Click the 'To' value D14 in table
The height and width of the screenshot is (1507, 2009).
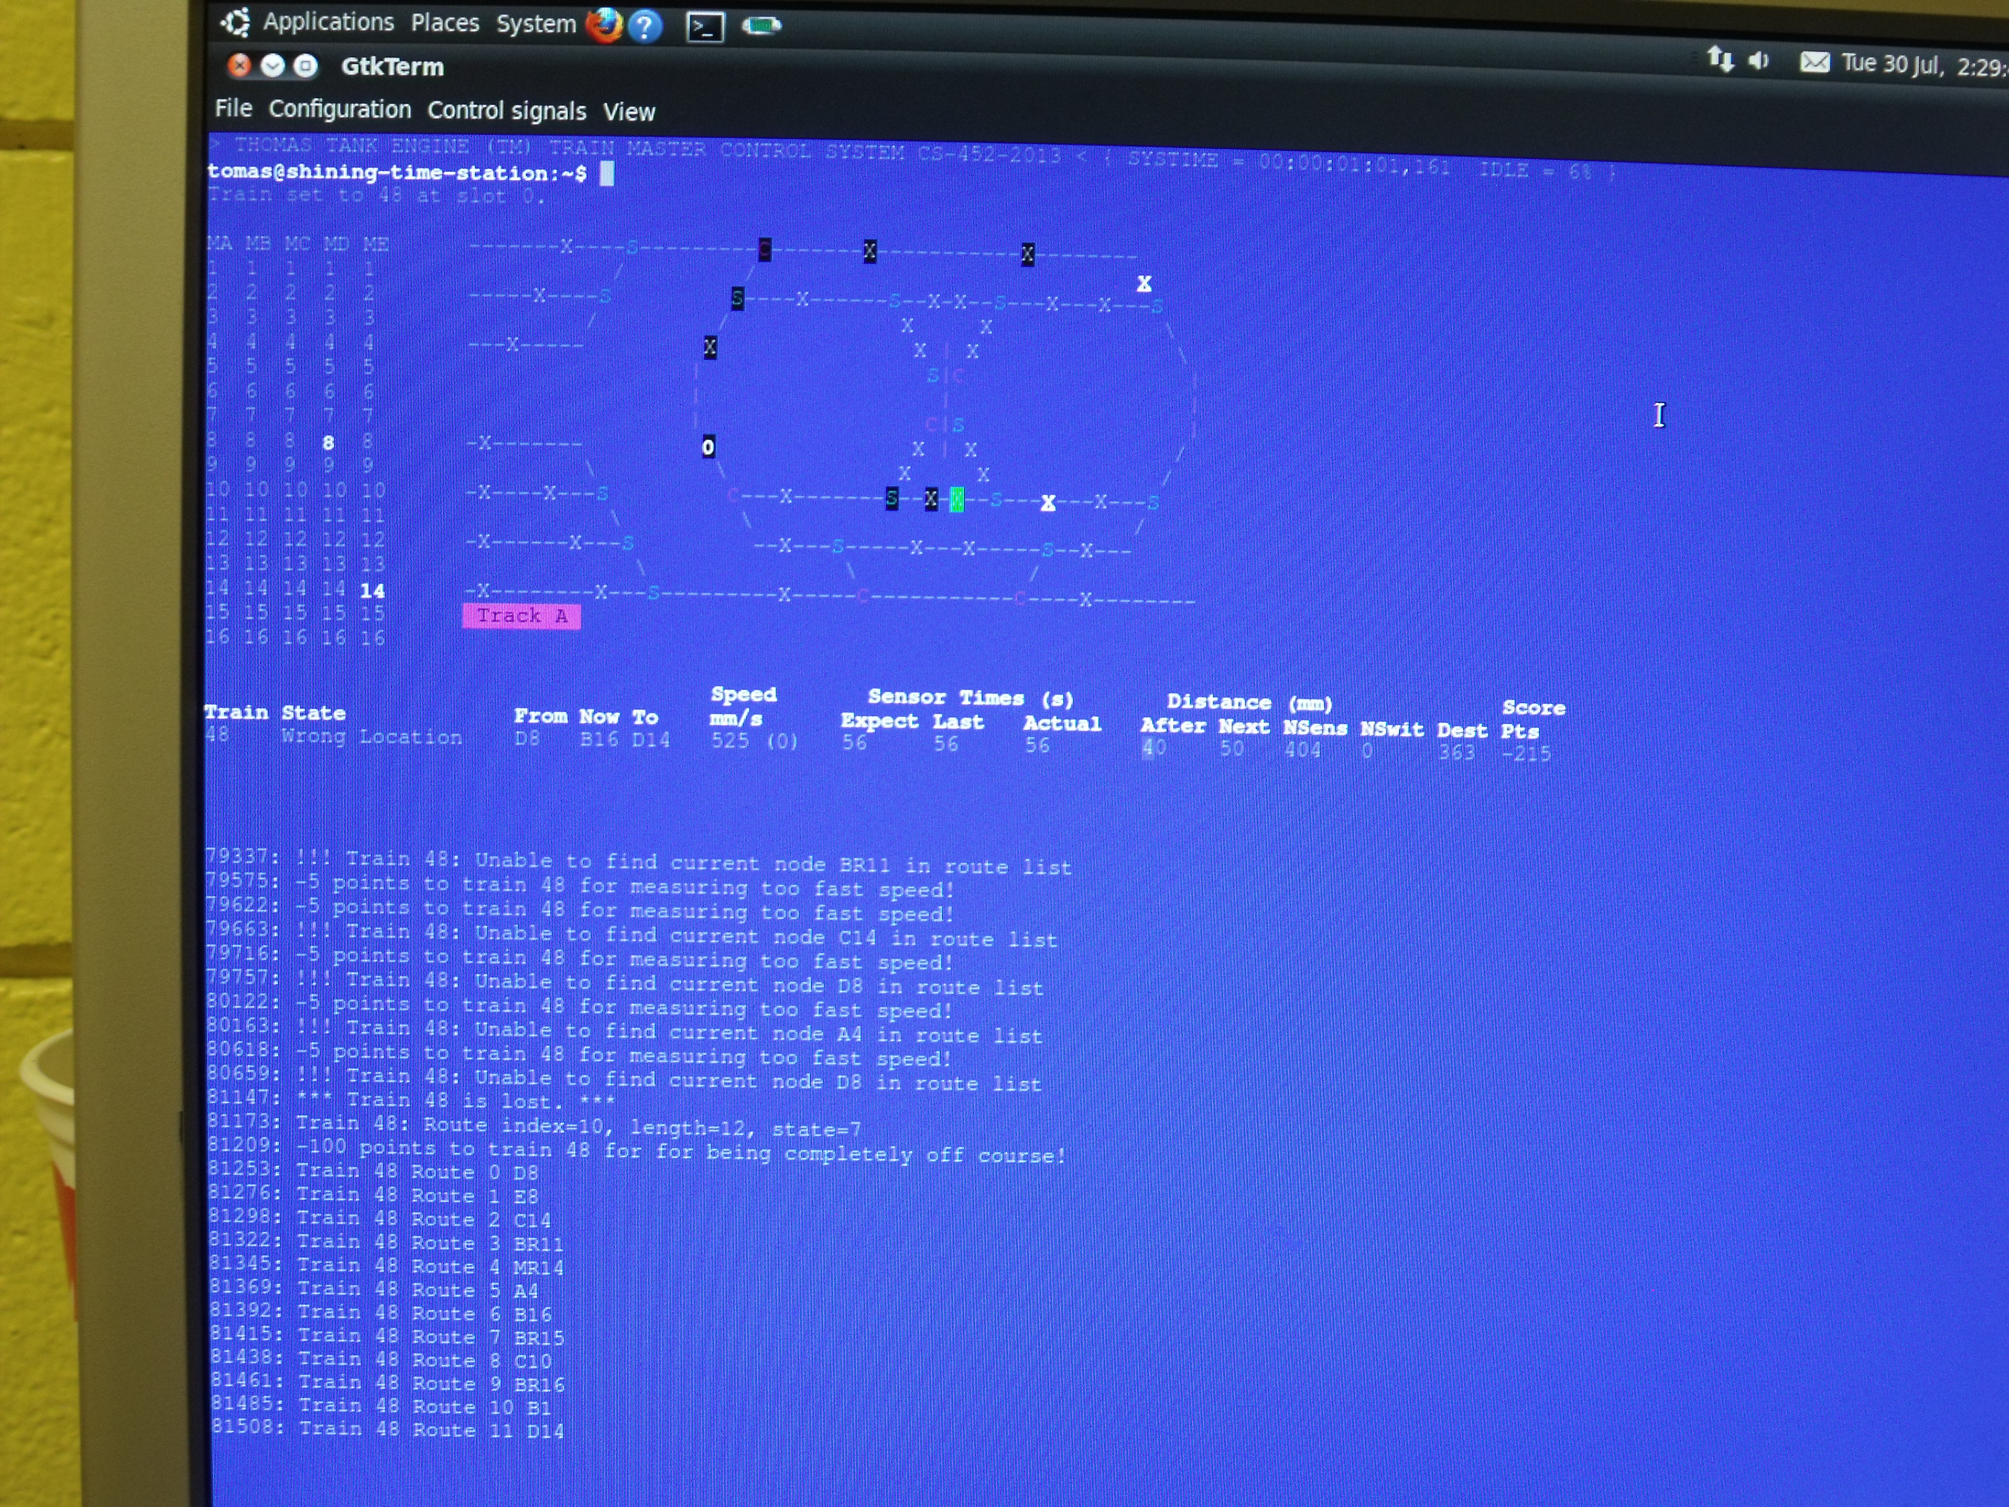[x=650, y=739]
